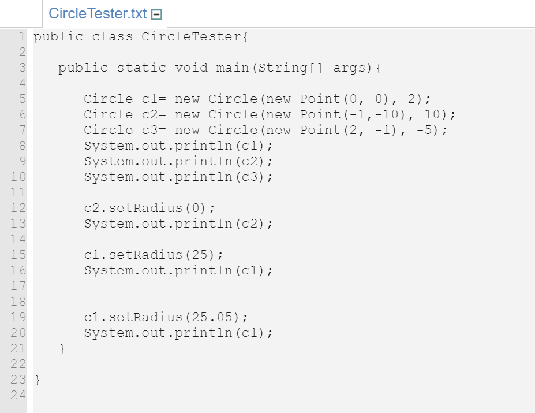
Task: Click the public class CircleTester declaration
Action: click(x=141, y=36)
